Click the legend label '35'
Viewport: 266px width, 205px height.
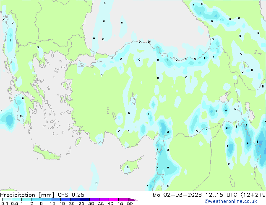pos(101,203)
